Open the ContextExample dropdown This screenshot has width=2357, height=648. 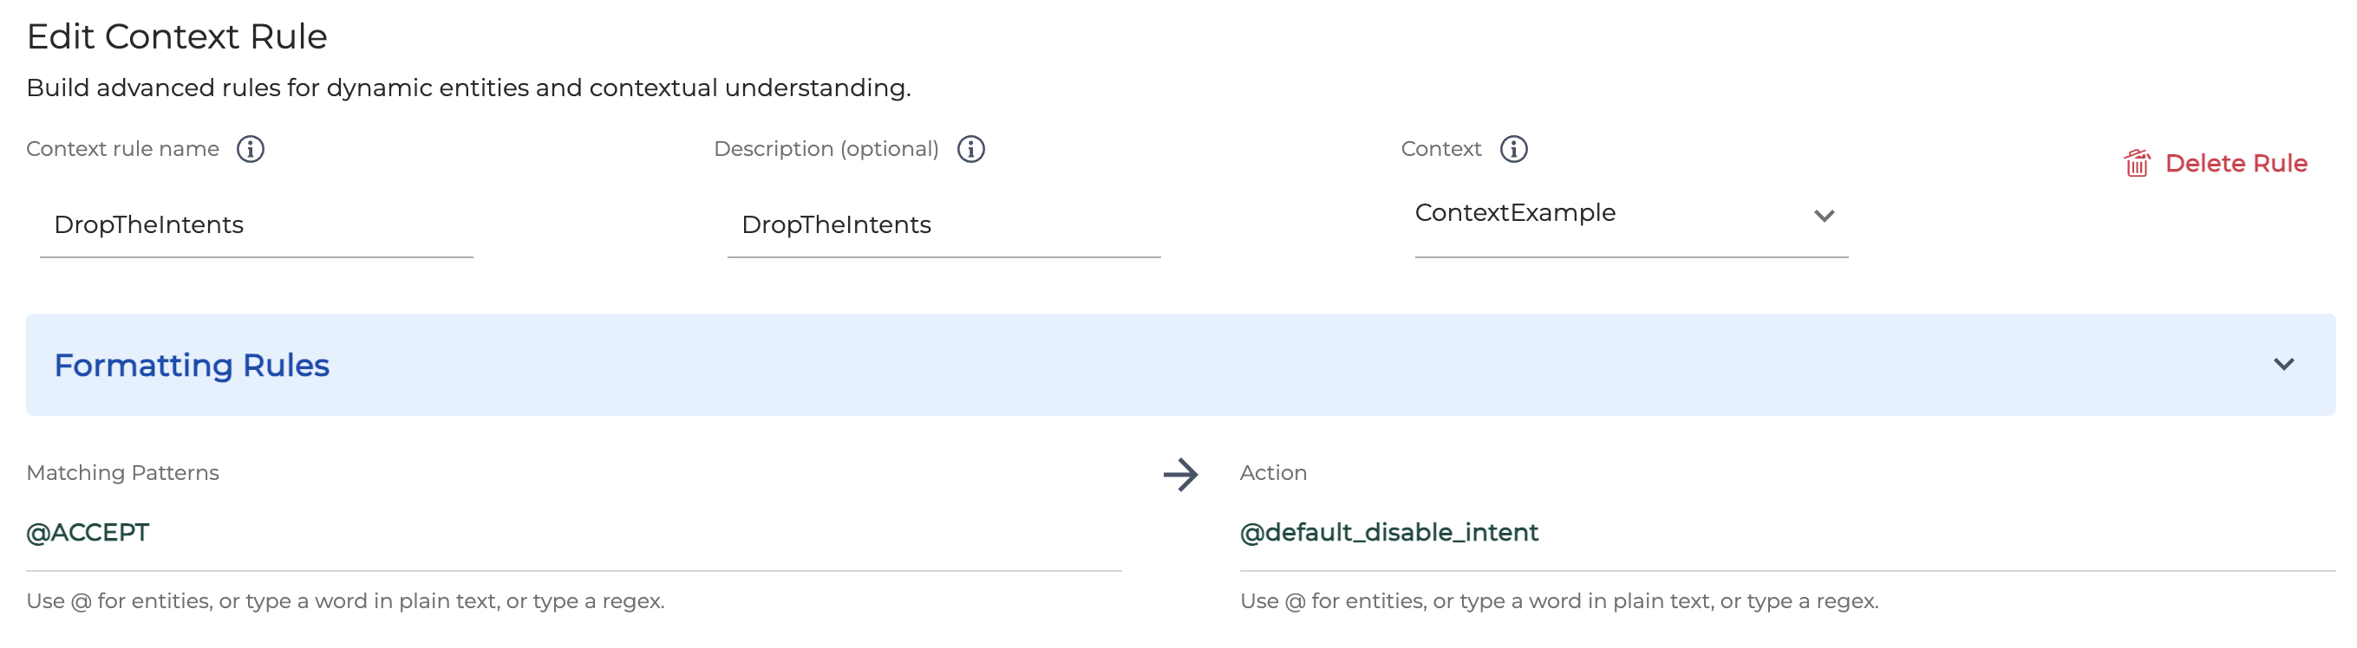tap(1630, 215)
